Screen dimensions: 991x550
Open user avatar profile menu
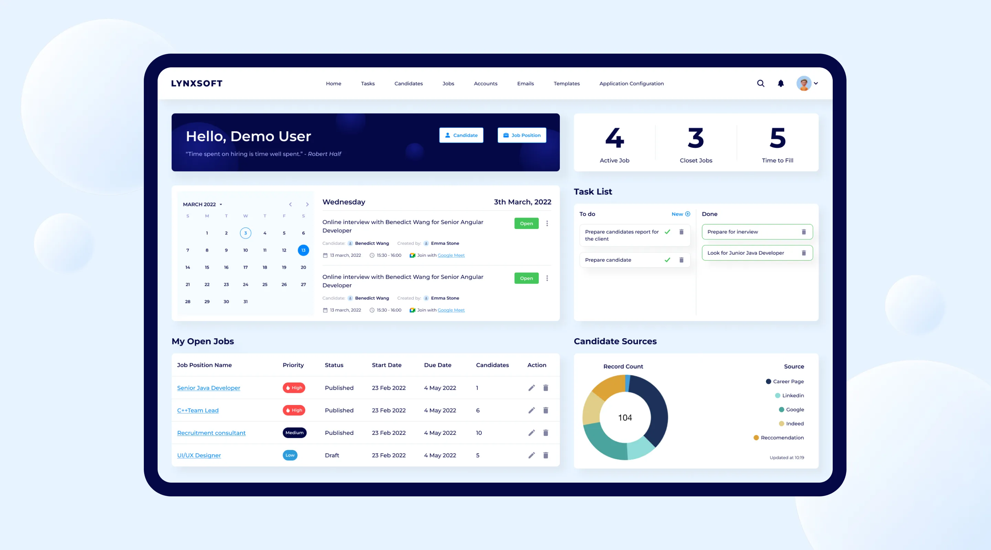click(804, 84)
